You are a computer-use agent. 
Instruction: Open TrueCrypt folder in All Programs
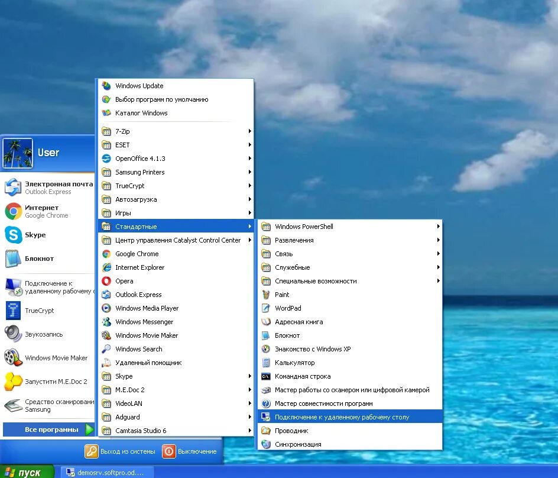coord(176,186)
